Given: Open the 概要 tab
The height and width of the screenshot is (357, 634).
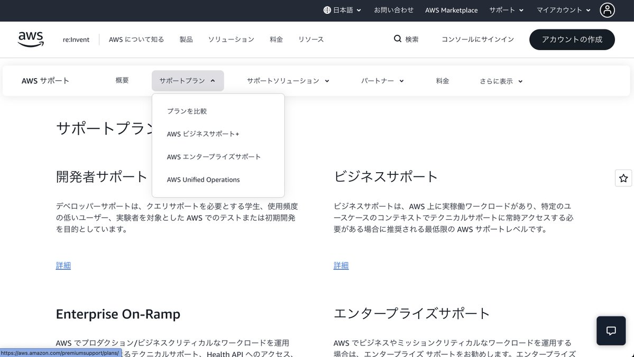Looking at the screenshot, I should [x=122, y=80].
